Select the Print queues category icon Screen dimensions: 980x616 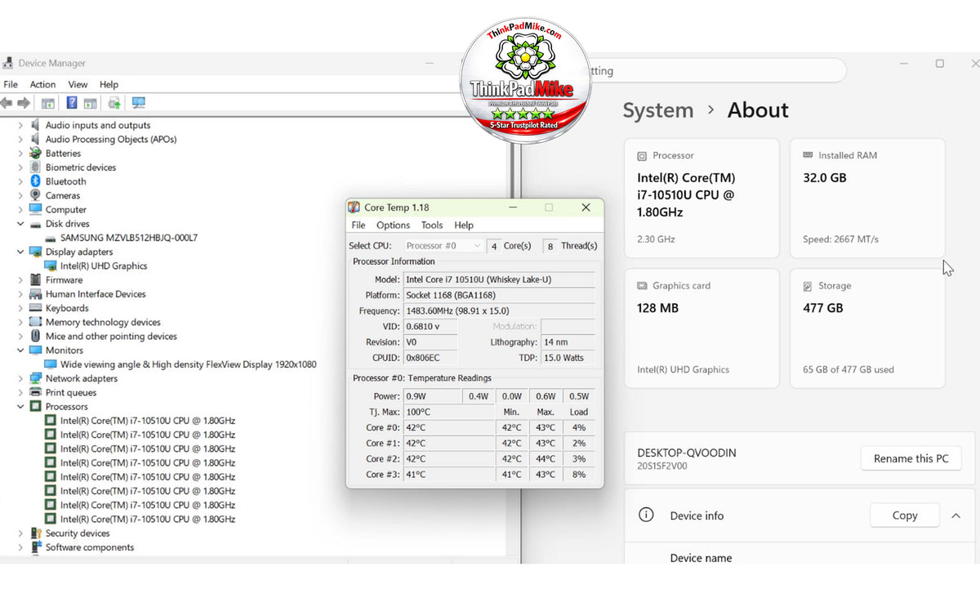35,392
